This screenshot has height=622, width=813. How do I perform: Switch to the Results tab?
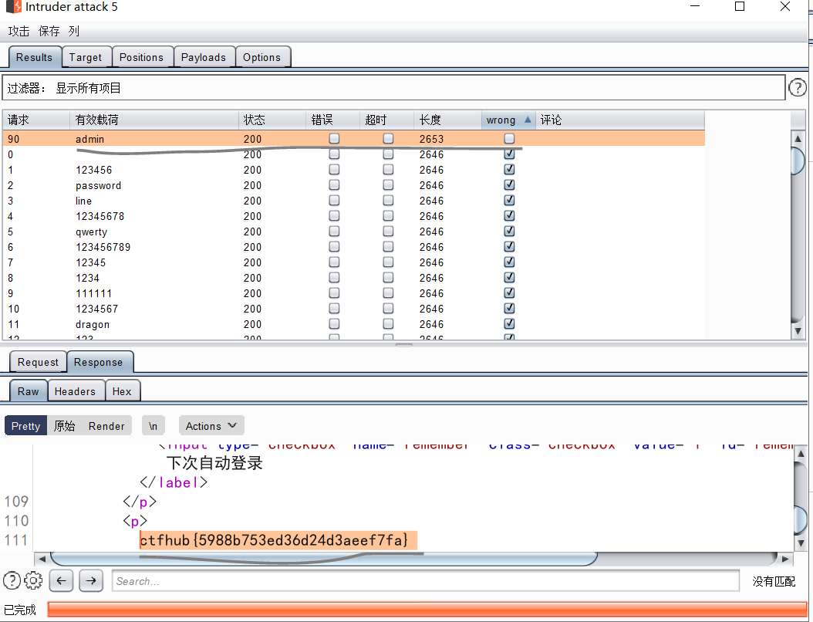[x=34, y=57]
